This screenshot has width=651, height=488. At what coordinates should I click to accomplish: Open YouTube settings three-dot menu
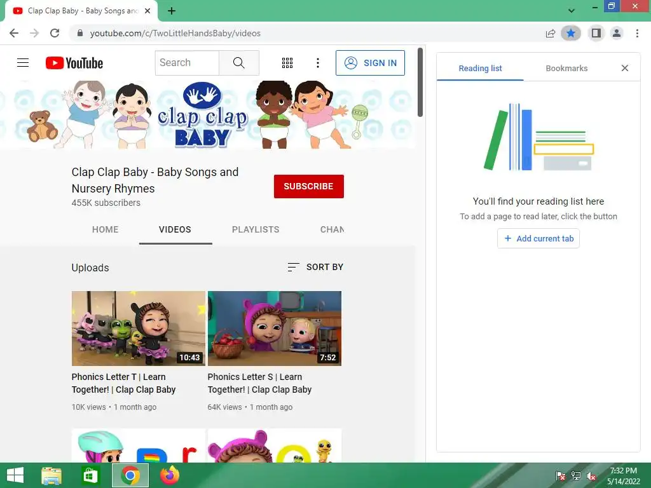[318, 63]
